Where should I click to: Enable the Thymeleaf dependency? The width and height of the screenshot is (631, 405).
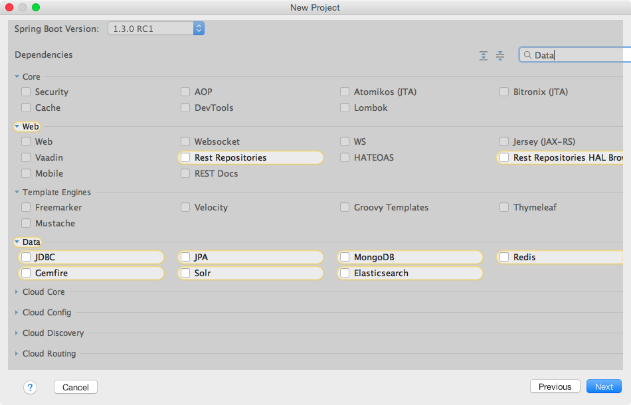coord(504,207)
